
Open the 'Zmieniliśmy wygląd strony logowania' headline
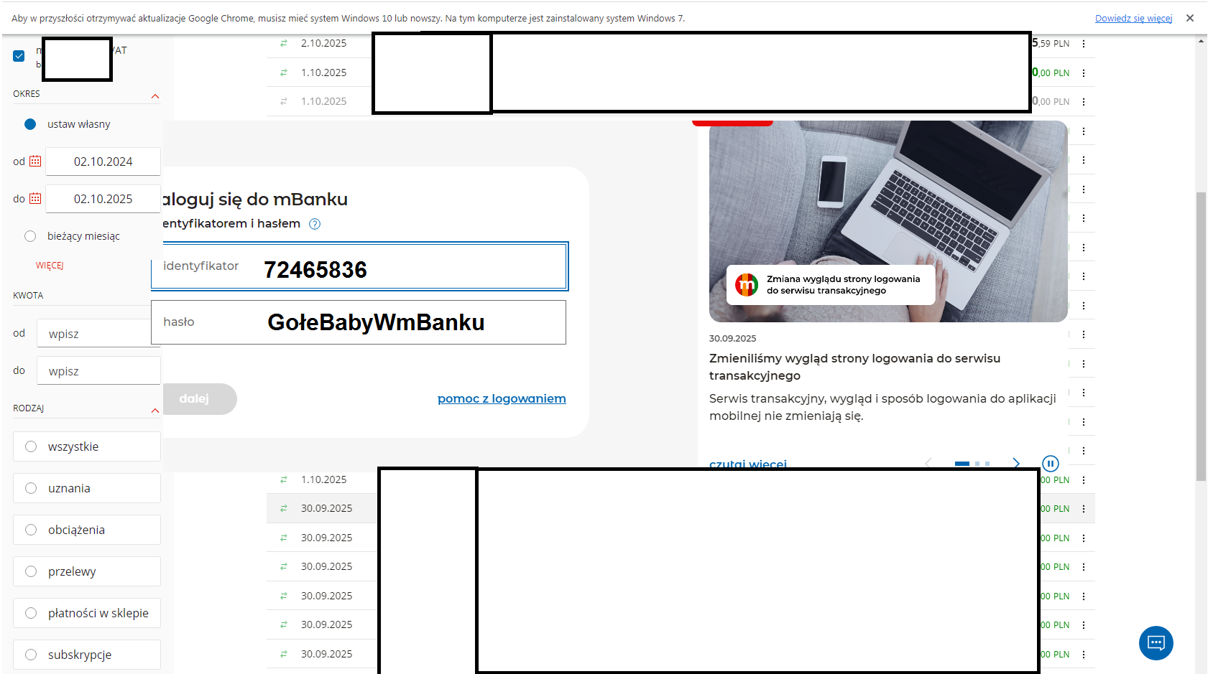[x=854, y=367]
